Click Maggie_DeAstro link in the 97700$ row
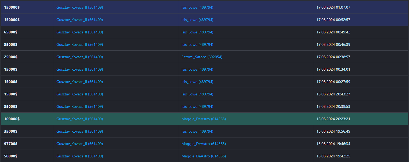409x162 pixels. pos(204,144)
